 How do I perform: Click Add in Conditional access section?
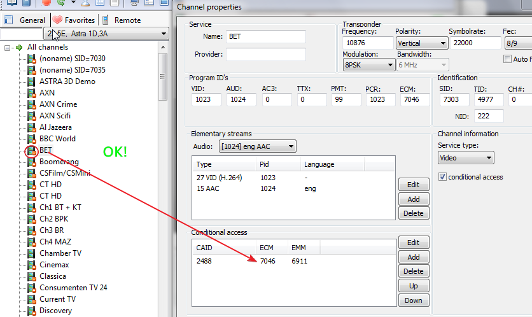pos(413,257)
